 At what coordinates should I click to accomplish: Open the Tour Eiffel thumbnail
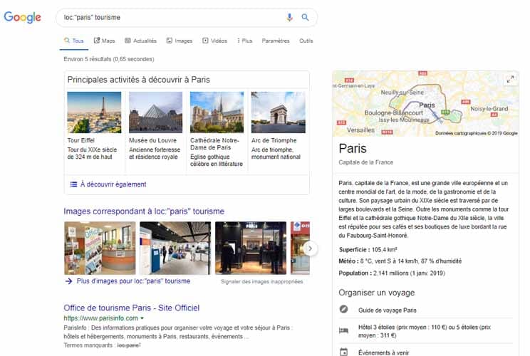pos(94,112)
